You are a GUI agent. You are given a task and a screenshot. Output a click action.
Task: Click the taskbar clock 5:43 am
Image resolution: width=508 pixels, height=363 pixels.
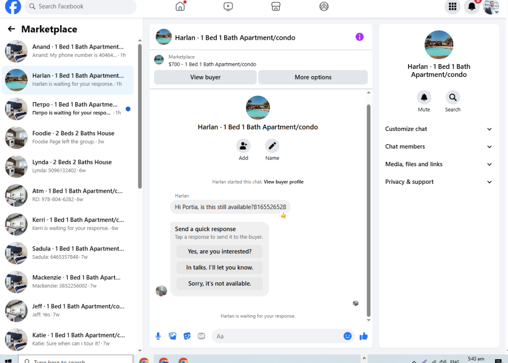point(476,359)
